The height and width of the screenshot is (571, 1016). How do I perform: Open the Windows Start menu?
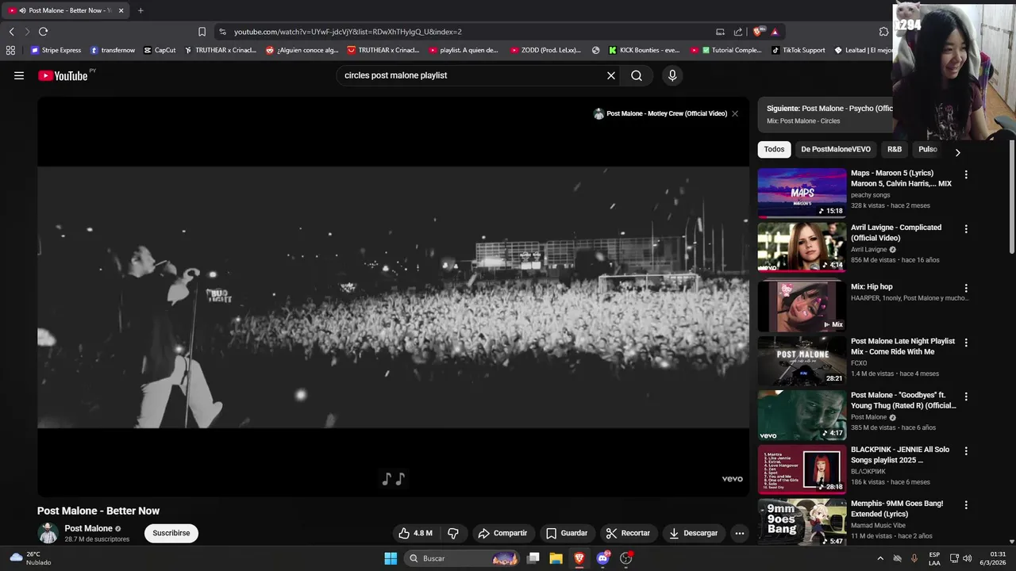391,558
